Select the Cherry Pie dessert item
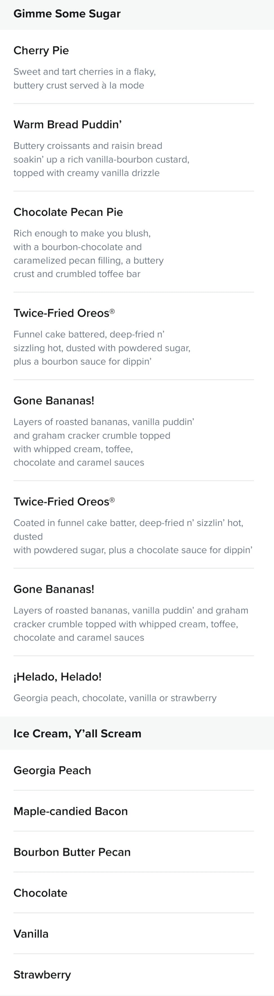This screenshot has width=274, height=996. tap(134, 67)
